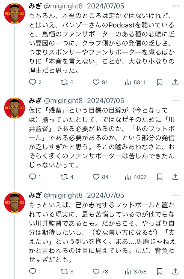Reply to the first tweet about the Podcast
Viewport: 184px width, 279px height.
coord(33,82)
